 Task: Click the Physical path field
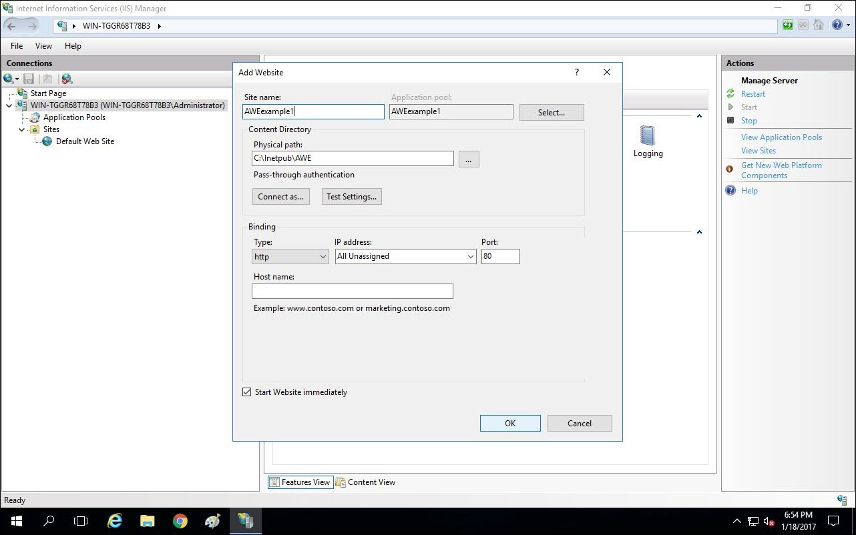[353, 158]
